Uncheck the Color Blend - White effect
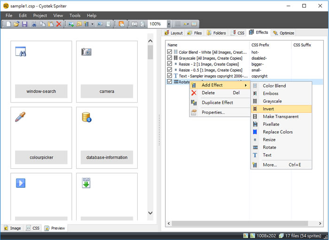 click(x=170, y=52)
